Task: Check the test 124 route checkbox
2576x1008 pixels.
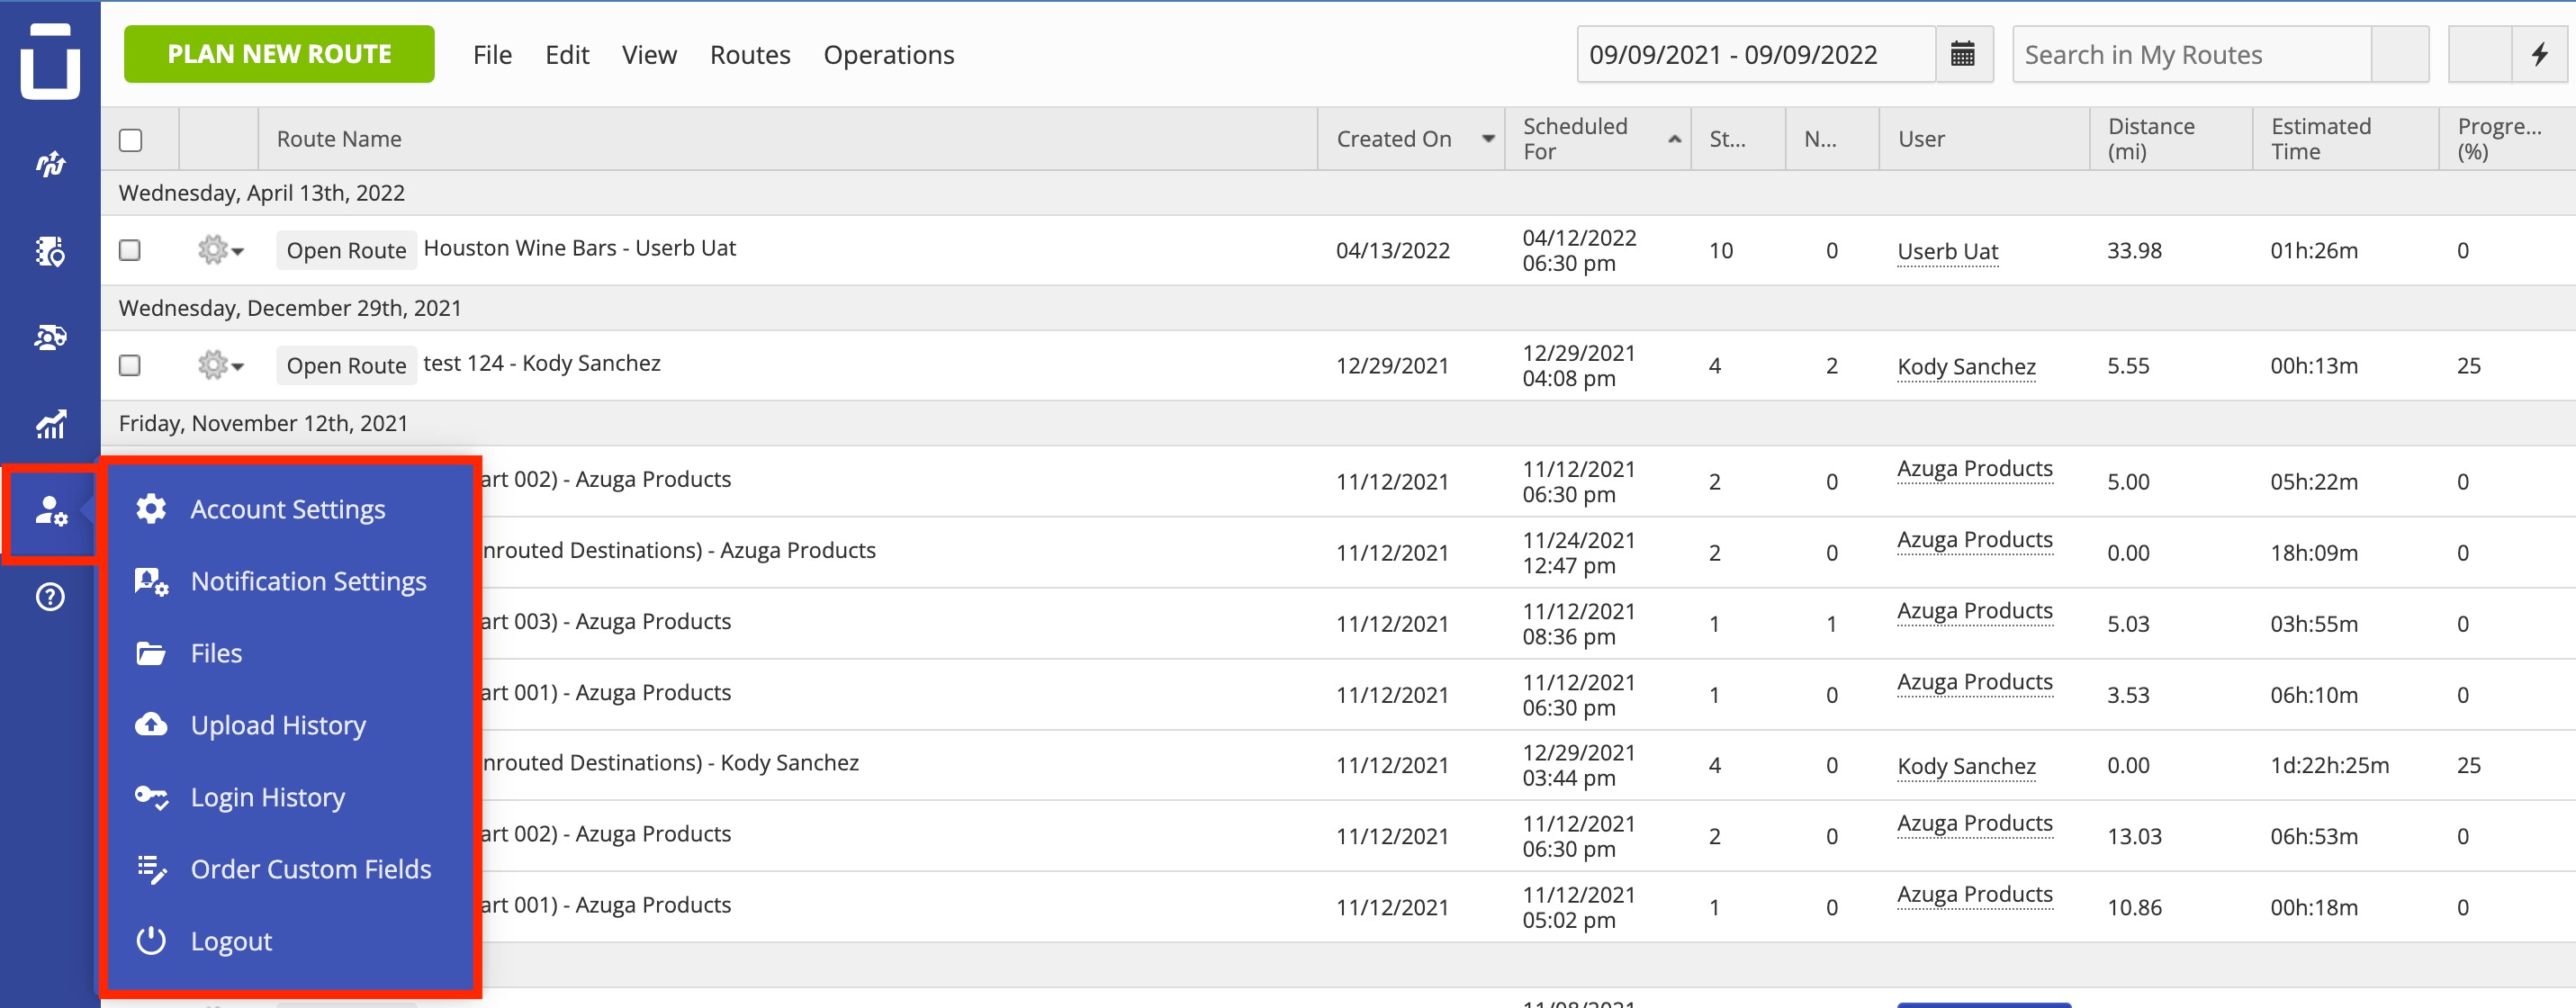Action: coord(130,365)
